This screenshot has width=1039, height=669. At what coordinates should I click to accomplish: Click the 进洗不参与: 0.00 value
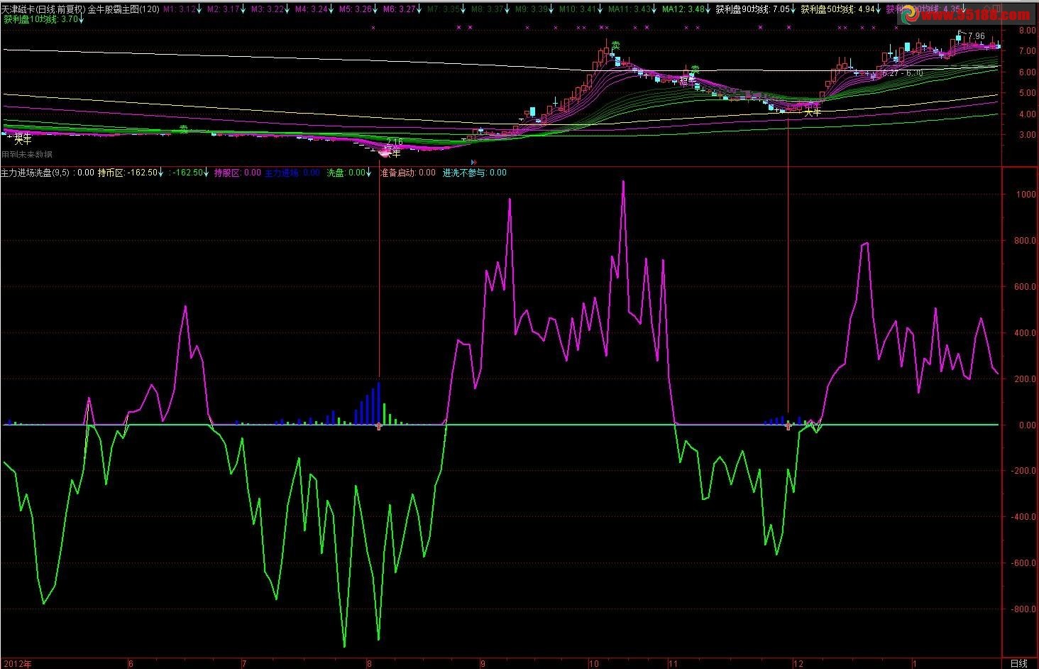pyautogui.click(x=475, y=173)
